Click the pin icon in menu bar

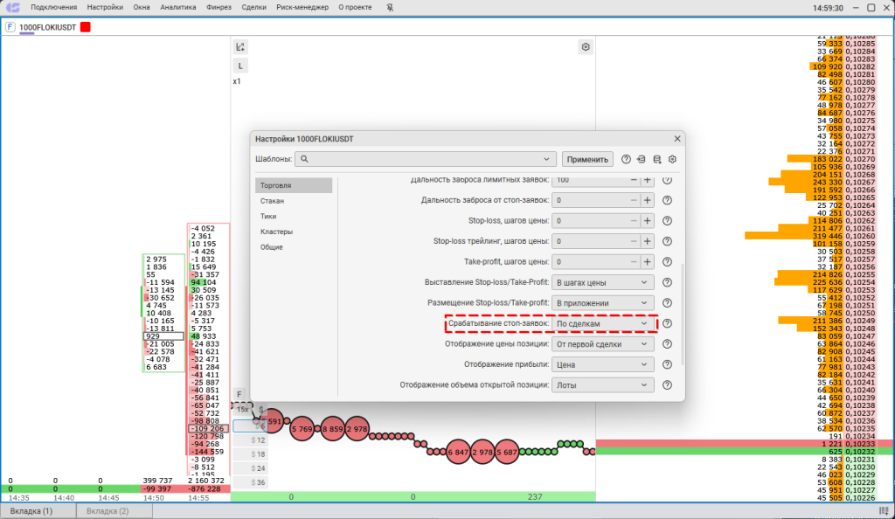[364, 7]
